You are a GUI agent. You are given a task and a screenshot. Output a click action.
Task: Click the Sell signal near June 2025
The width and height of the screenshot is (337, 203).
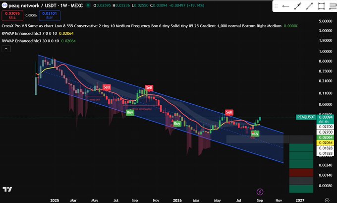click(x=107, y=87)
